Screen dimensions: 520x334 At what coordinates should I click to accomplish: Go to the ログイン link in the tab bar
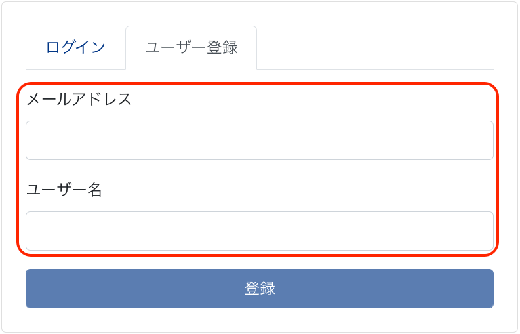pos(75,47)
